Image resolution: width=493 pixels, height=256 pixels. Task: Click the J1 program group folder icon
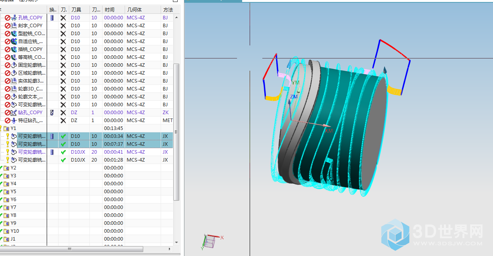(6, 239)
